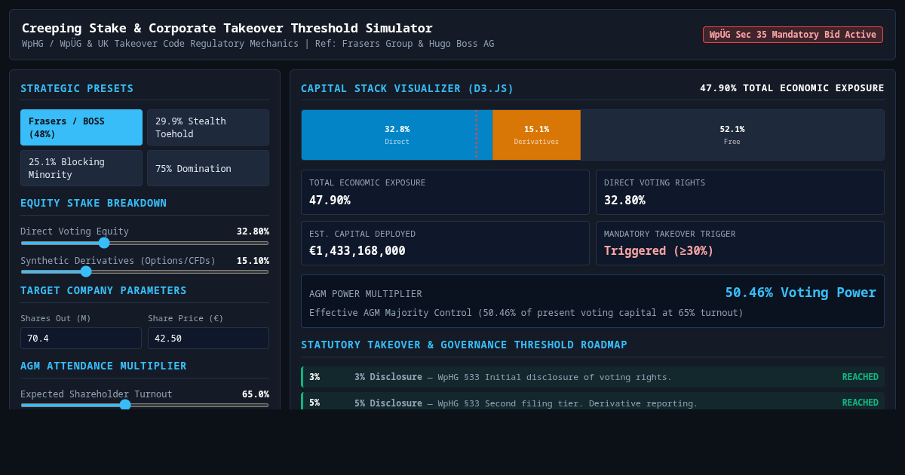Pick the 75% Domination preset
The image size is (905, 475).
(208, 168)
